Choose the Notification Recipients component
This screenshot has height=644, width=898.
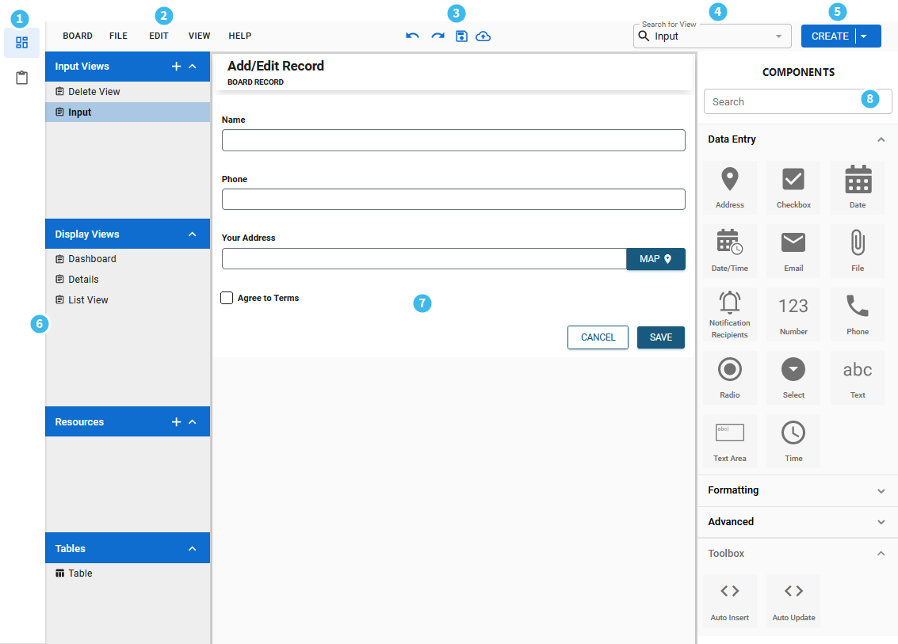point(729,314)
